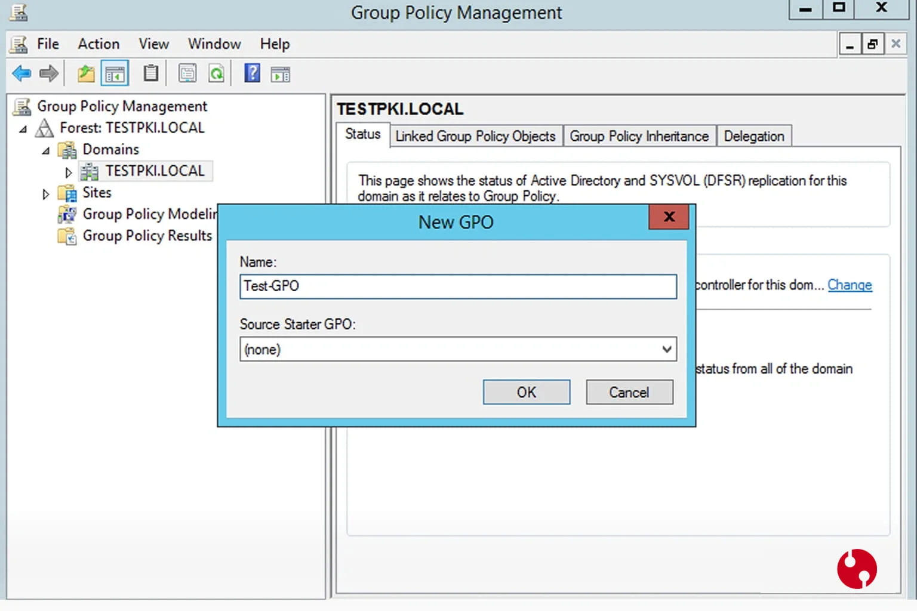Collapse the Forest: TESTPKI.LOCAL tree node
Image resolution: width=917 pixels, height=611 pixels.
(x=23, y=129)
